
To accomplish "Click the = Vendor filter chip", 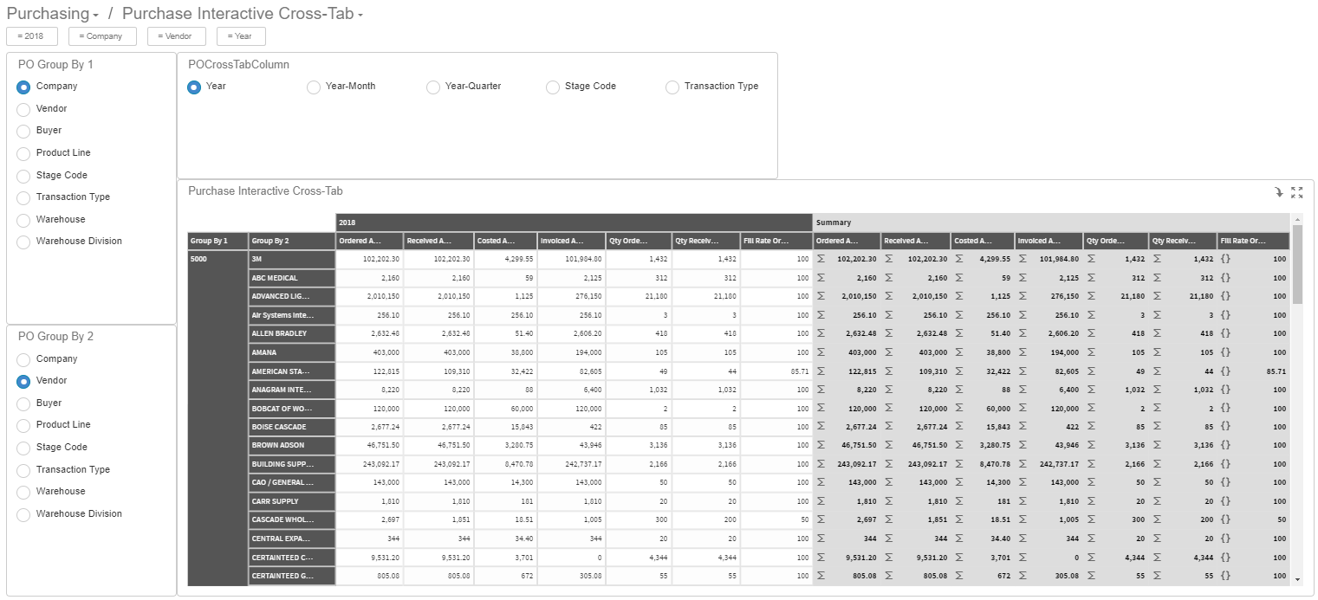I will [x=176, y=35].
